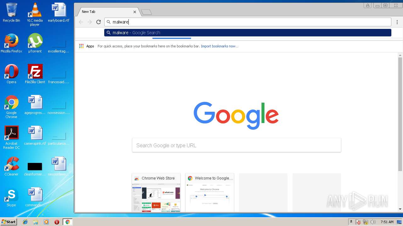Select the Acrobat Reader DC desktop icon

(x=11, y=137)
